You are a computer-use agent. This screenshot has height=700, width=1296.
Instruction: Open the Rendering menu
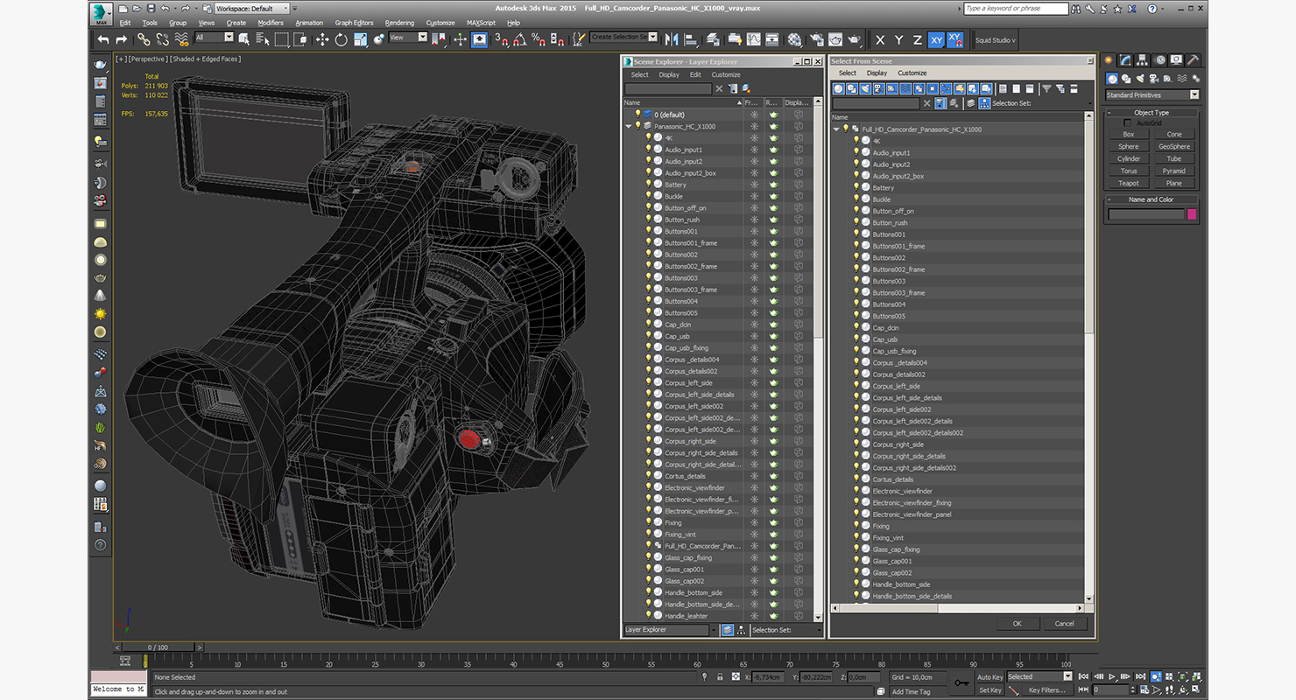(x=399, y=23)
